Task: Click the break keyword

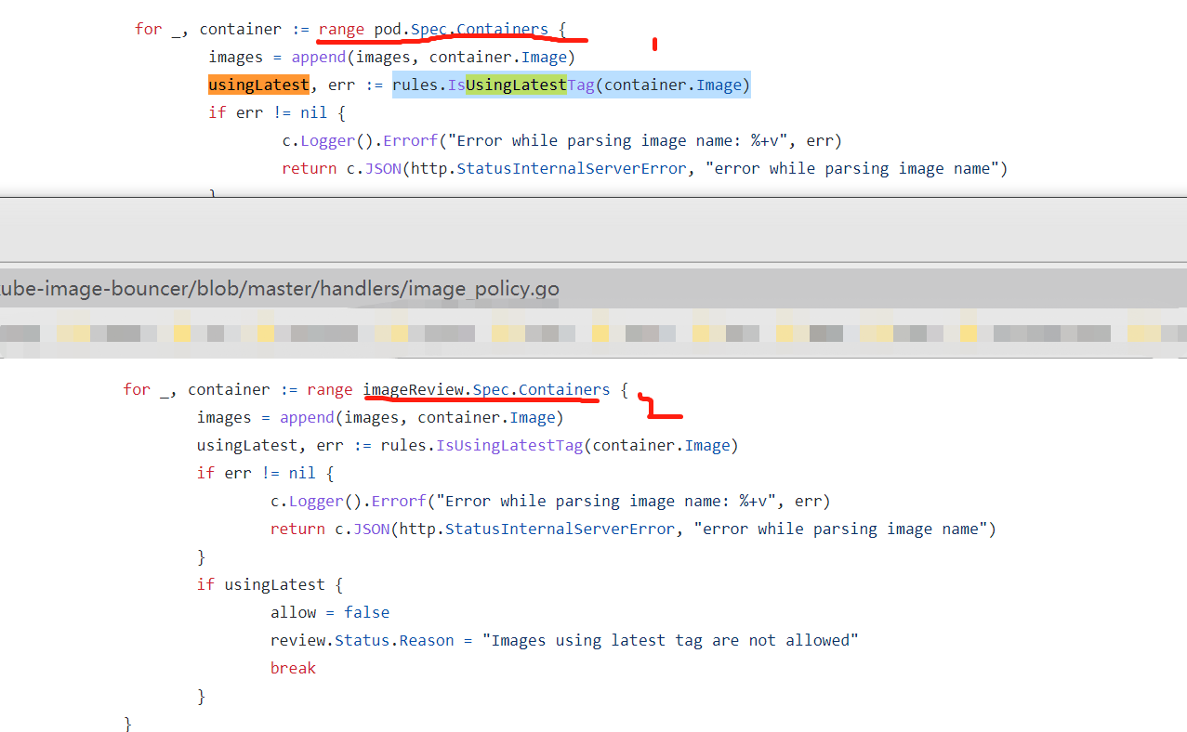Action: point(294,669)
